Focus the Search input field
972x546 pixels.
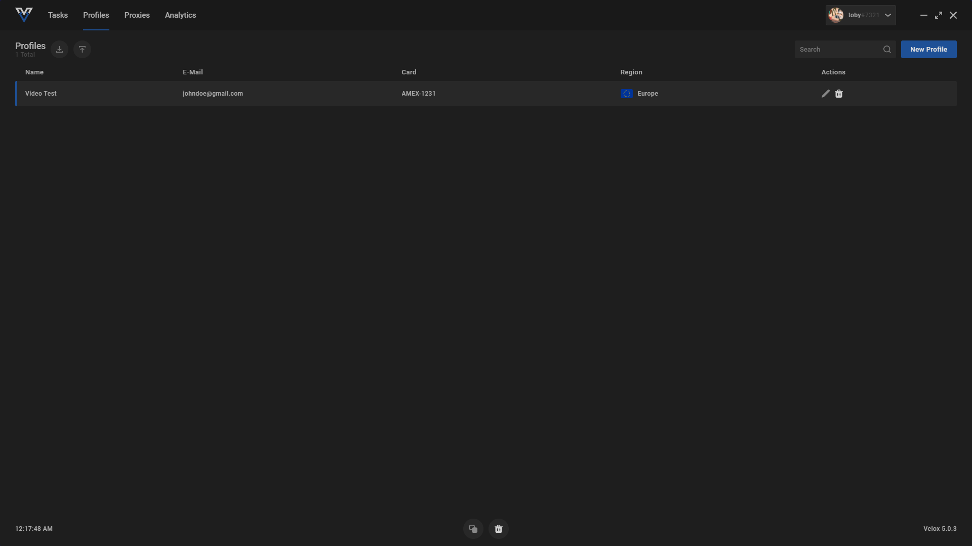(x=838, y=50)
